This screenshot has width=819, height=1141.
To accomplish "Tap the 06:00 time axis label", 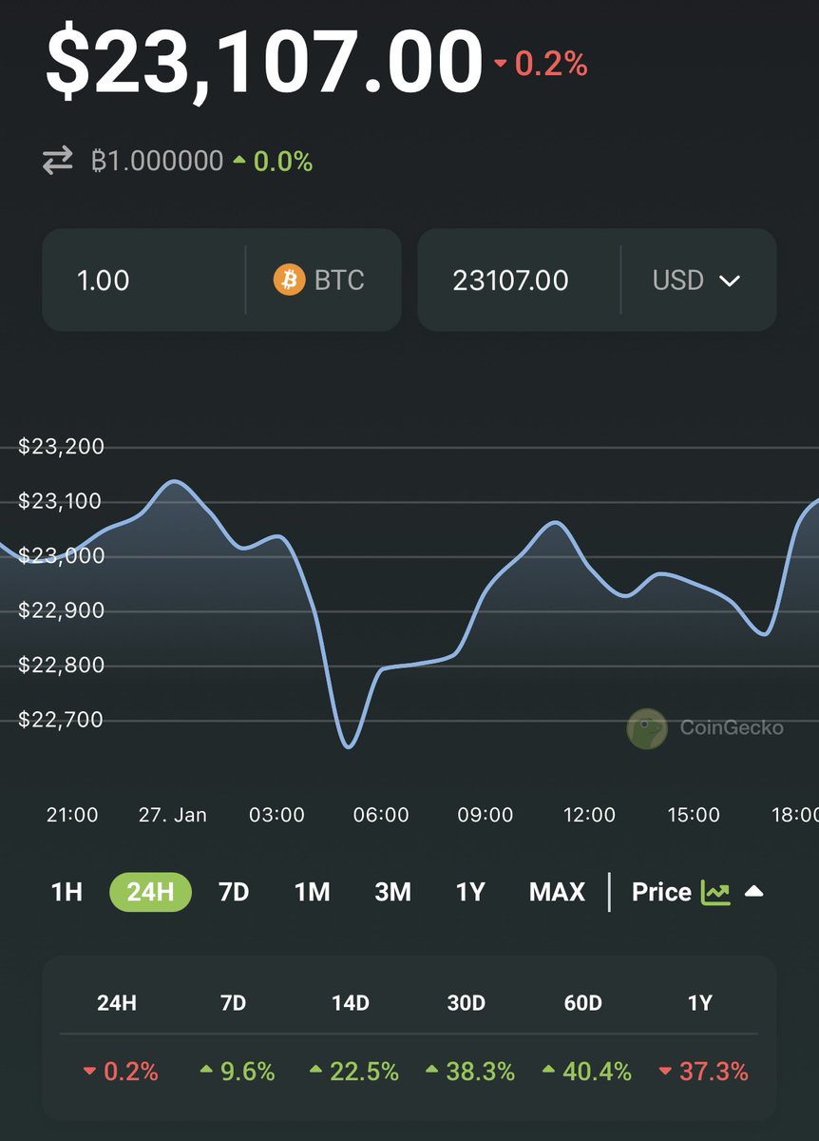I will click(x=381, y=815).
